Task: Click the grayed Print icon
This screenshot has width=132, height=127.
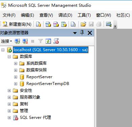Action: [x=99, y=24]
